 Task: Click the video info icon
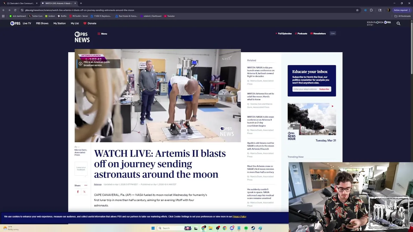[x=80, y=63]
